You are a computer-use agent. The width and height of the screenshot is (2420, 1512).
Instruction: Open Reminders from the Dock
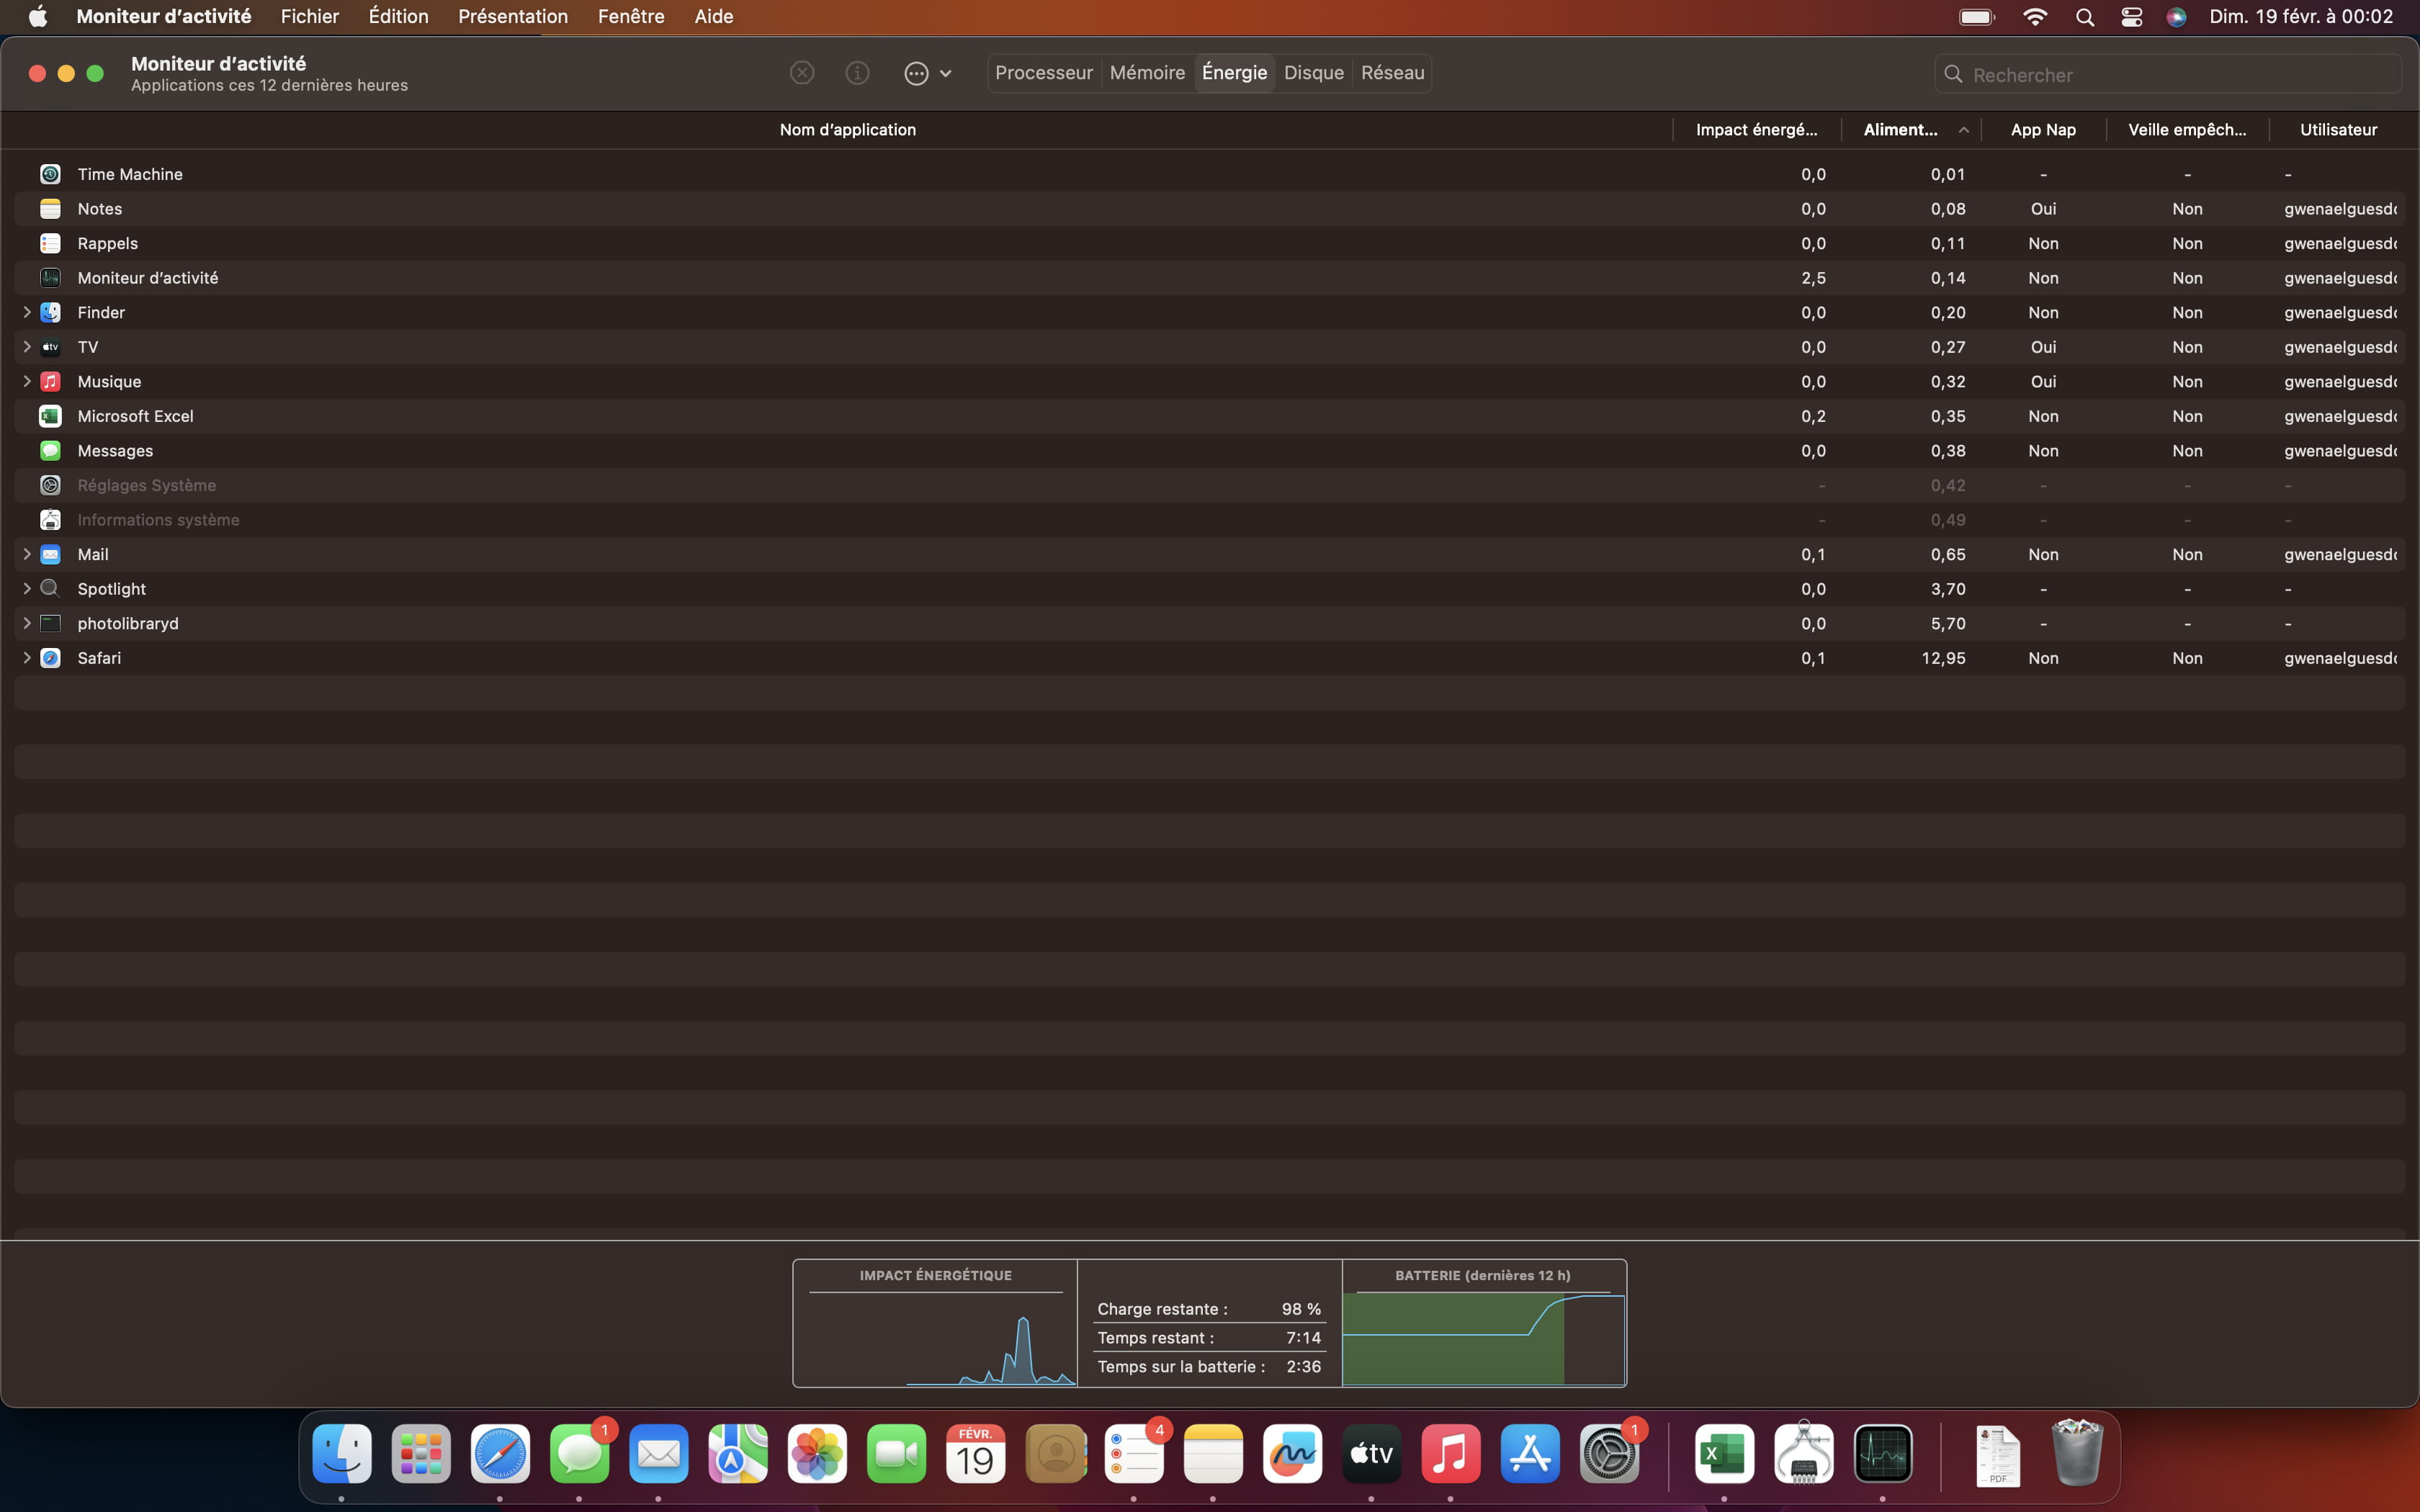1134,1453
